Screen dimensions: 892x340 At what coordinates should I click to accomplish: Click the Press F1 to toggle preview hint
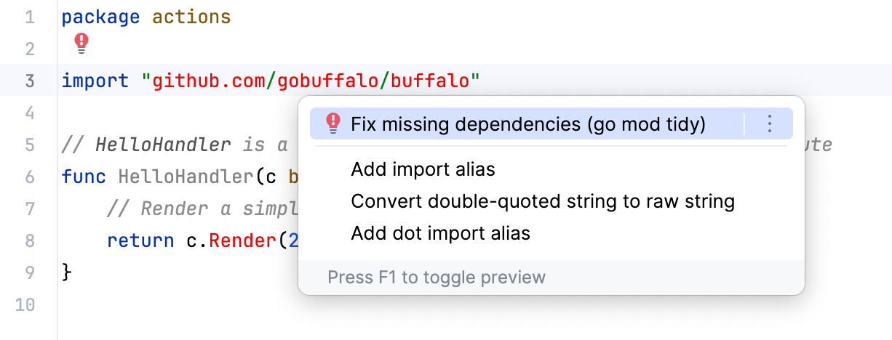click(436, 278)
